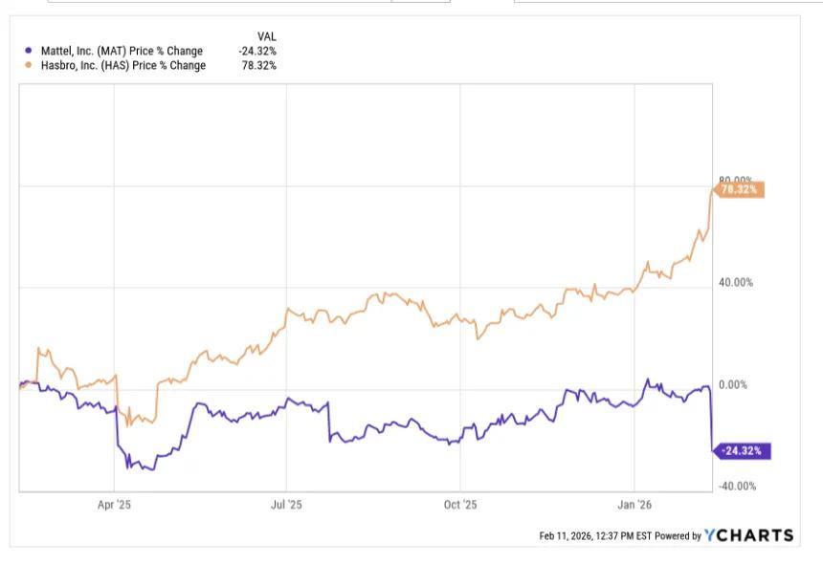Click the orange Hasbro legend dot
This screenshot has width=823, height=564.
(29, 65)
